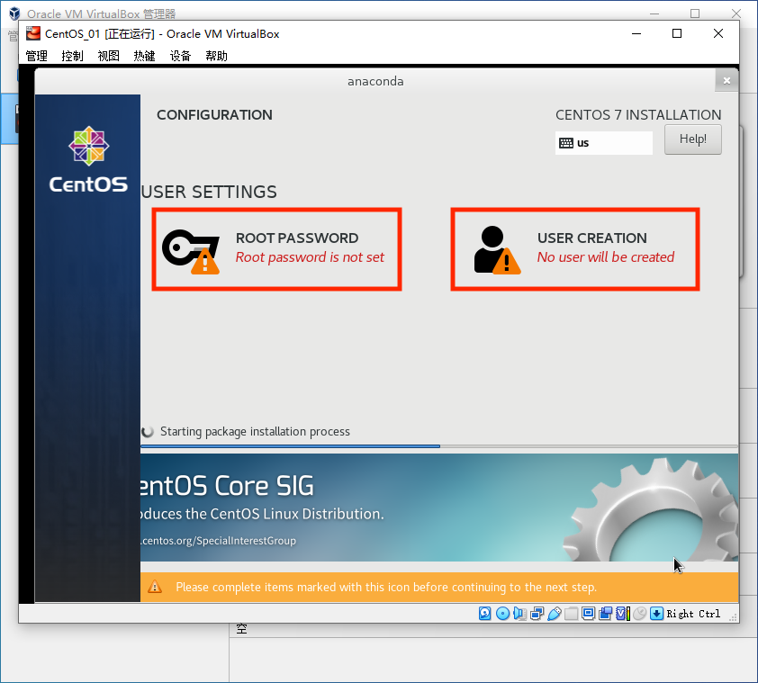Click the keyboard icon beside us

coord(566,143)
